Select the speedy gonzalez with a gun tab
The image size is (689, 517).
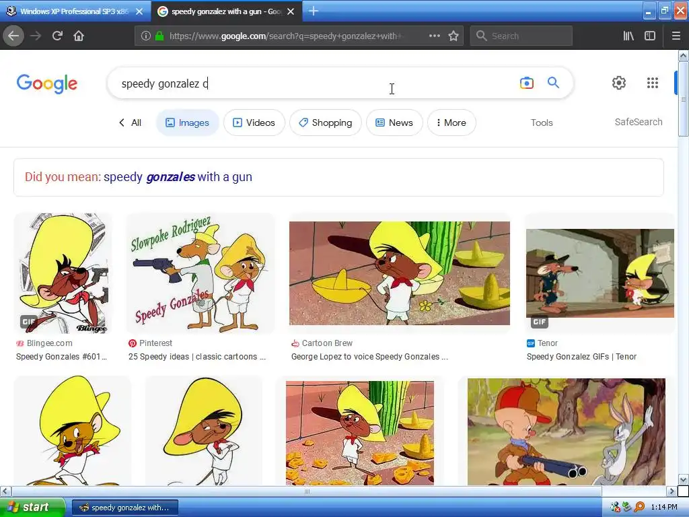click(226, 11)
